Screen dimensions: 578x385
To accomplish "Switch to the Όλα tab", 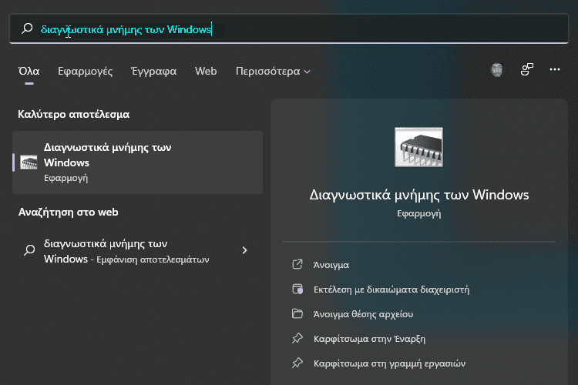I will pos(29,72).
